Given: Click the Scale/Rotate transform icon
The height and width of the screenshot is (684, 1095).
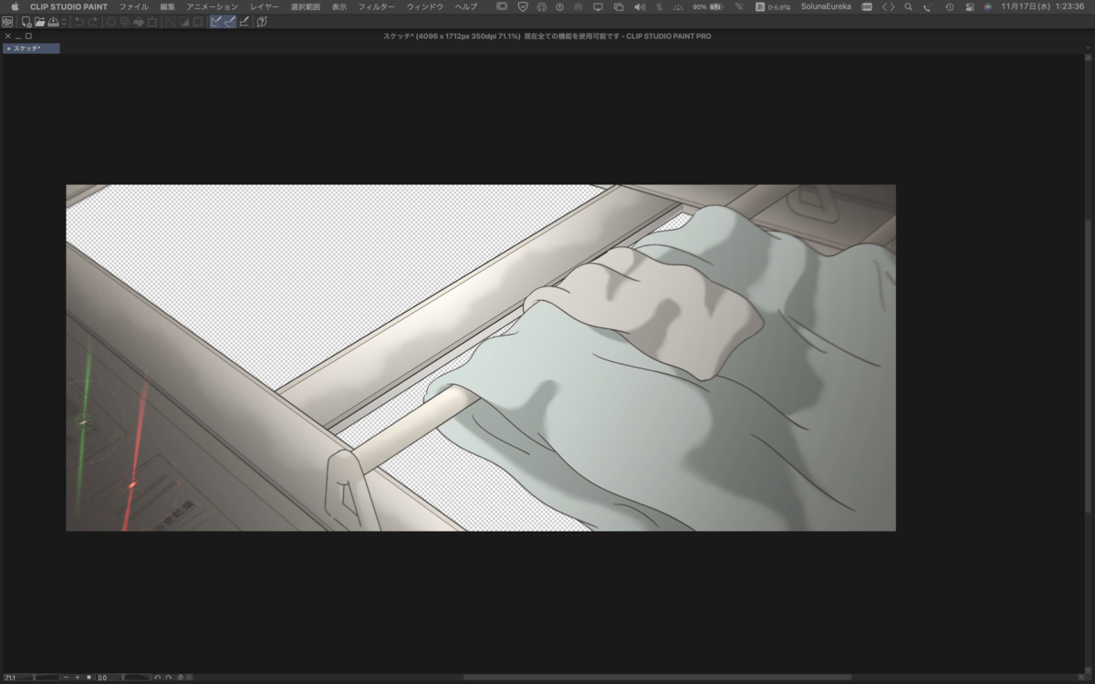Looking at the screenshot, I should [x=152, y=21].
